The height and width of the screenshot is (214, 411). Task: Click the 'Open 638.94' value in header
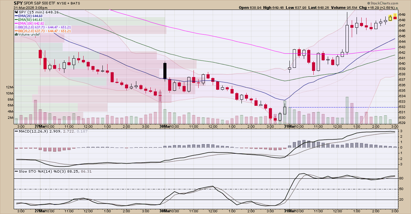[250, 7]
